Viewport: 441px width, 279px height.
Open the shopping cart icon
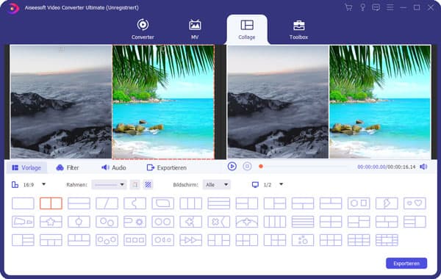[348, 7]
